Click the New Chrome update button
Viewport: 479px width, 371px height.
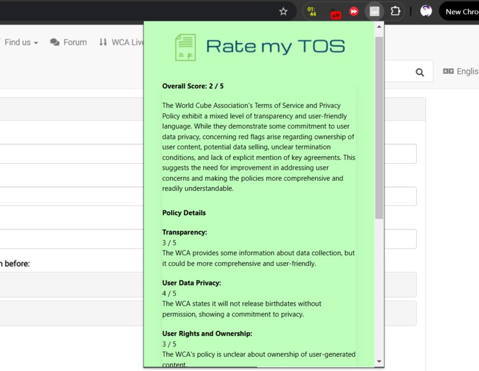click(461, 12)
